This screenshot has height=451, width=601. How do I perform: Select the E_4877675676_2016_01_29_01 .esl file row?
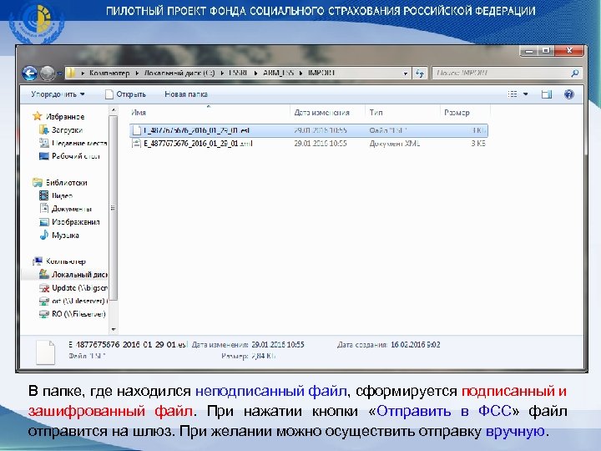pyautogui.click(x=309, y=130)
